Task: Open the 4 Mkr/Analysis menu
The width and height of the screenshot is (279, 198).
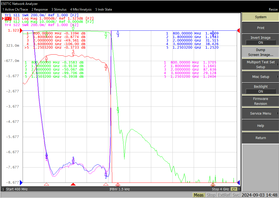Action: pyautogui.click(x=81, y=10)
